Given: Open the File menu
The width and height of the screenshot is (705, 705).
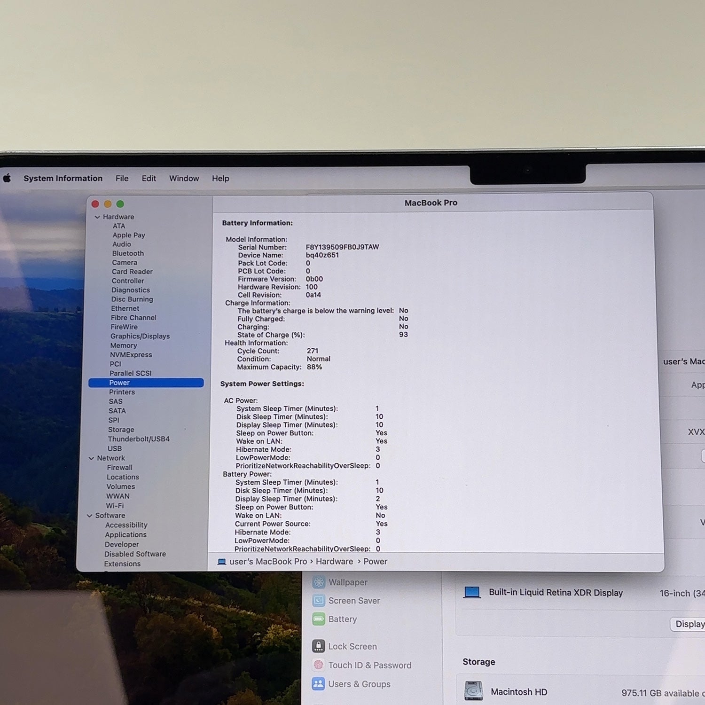Looking at the screenshot, I should point(122,178).
